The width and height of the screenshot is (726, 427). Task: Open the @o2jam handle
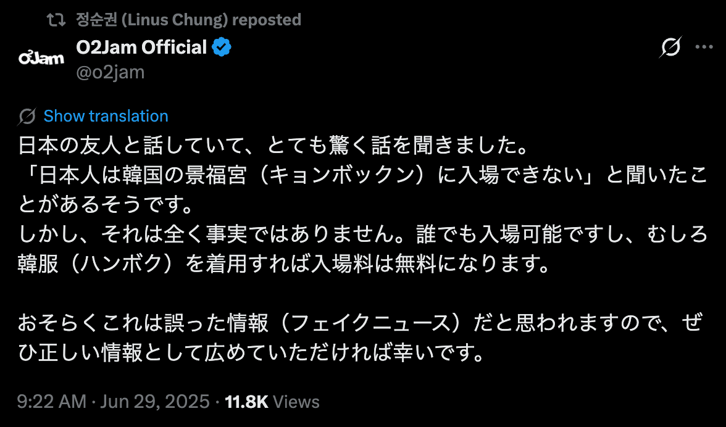(110, 72)
